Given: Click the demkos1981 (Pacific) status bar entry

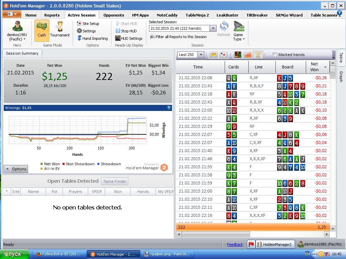Looking at the screenshot, I should [x=319, y=244].
